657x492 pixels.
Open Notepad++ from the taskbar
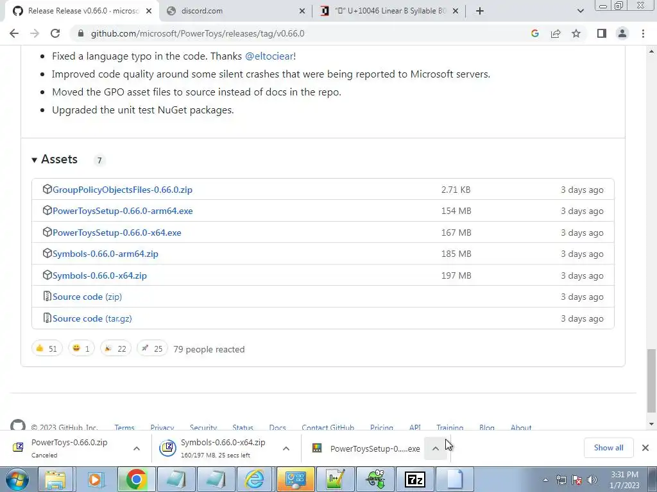pos(335,479)
